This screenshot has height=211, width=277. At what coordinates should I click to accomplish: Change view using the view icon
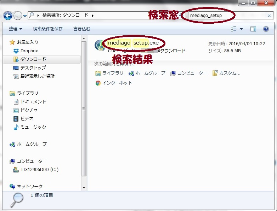click(233, 29)
